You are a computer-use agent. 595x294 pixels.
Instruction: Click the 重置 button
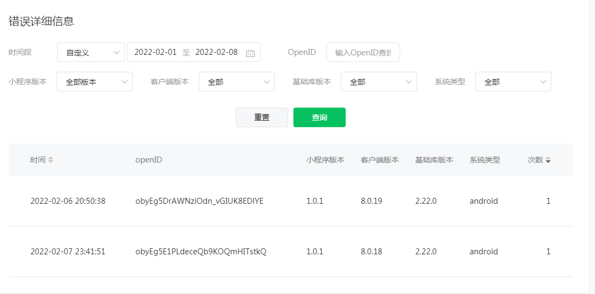click(x=262, y=117)
